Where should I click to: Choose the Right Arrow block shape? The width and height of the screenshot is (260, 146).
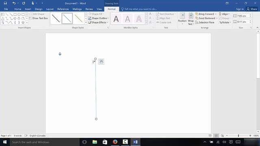click(x=15, y=19)
